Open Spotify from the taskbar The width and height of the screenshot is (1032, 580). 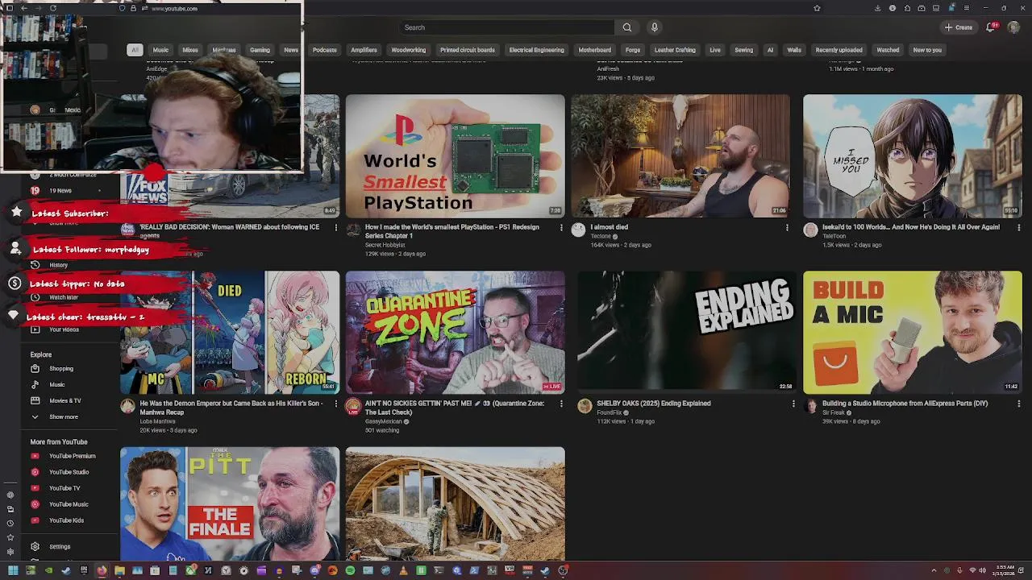(x=350, y=570)
